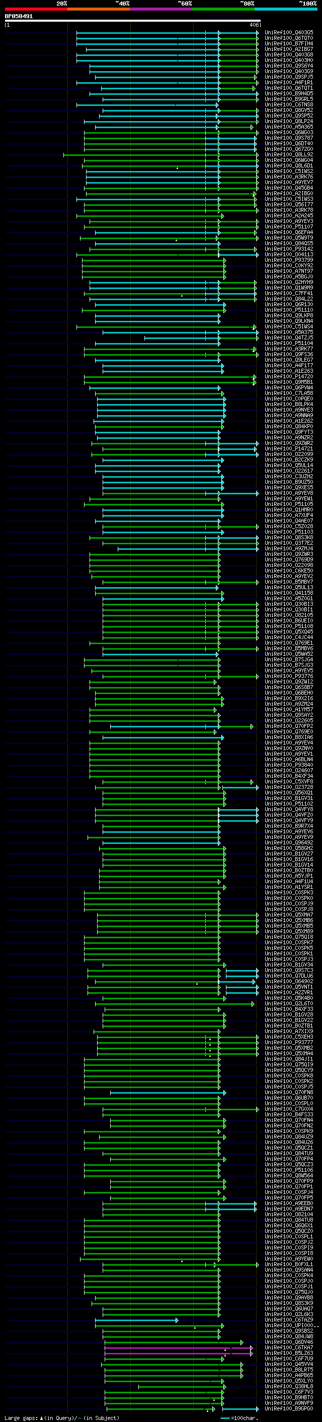The image size is (322, 1422).
Task: Follow the UniRef100_Q45GB4 label
Action: pos(289,188)
